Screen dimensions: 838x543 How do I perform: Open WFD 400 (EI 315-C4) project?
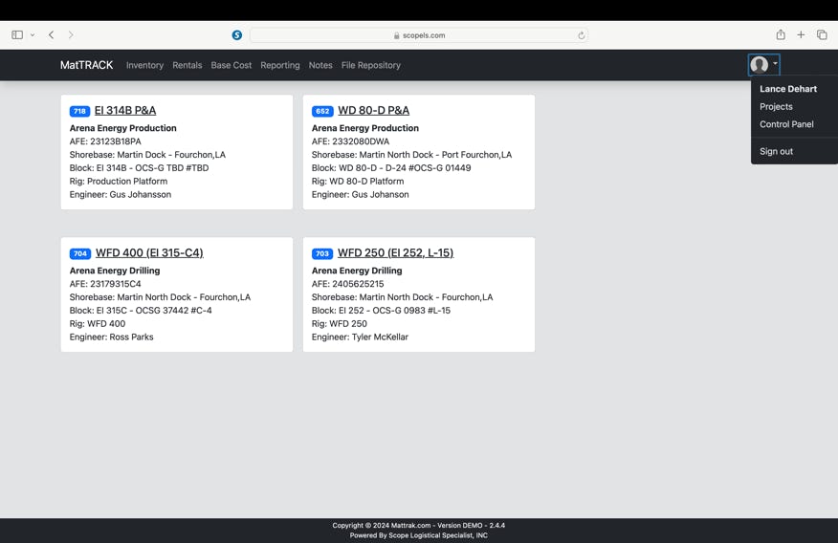[149, 253]
